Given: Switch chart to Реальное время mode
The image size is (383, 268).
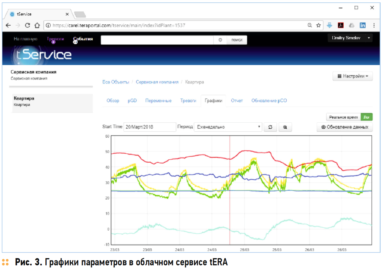Looking at the screenshot, I should point(344,117).
